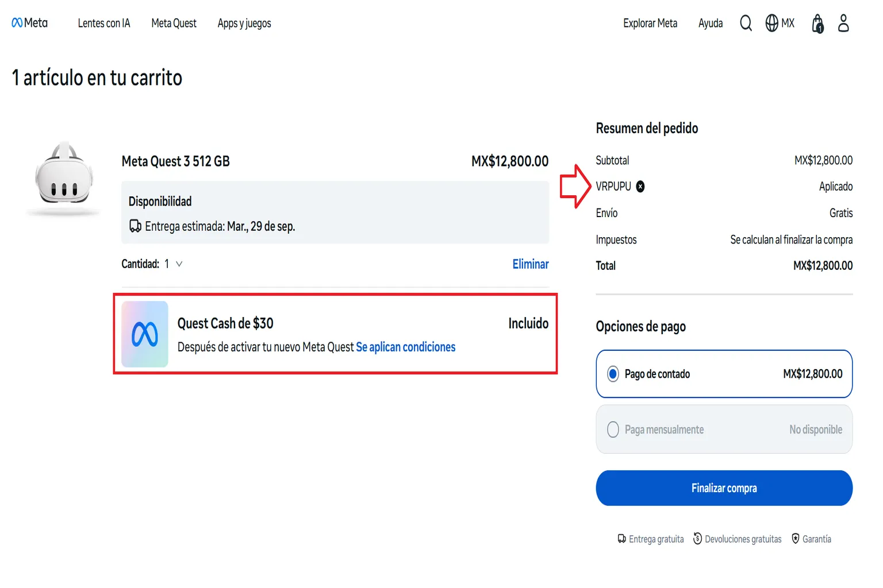Click the Aplicado promo status text
Image resolution: width=883 pixels, height=588 pixels.
point(836,187)
